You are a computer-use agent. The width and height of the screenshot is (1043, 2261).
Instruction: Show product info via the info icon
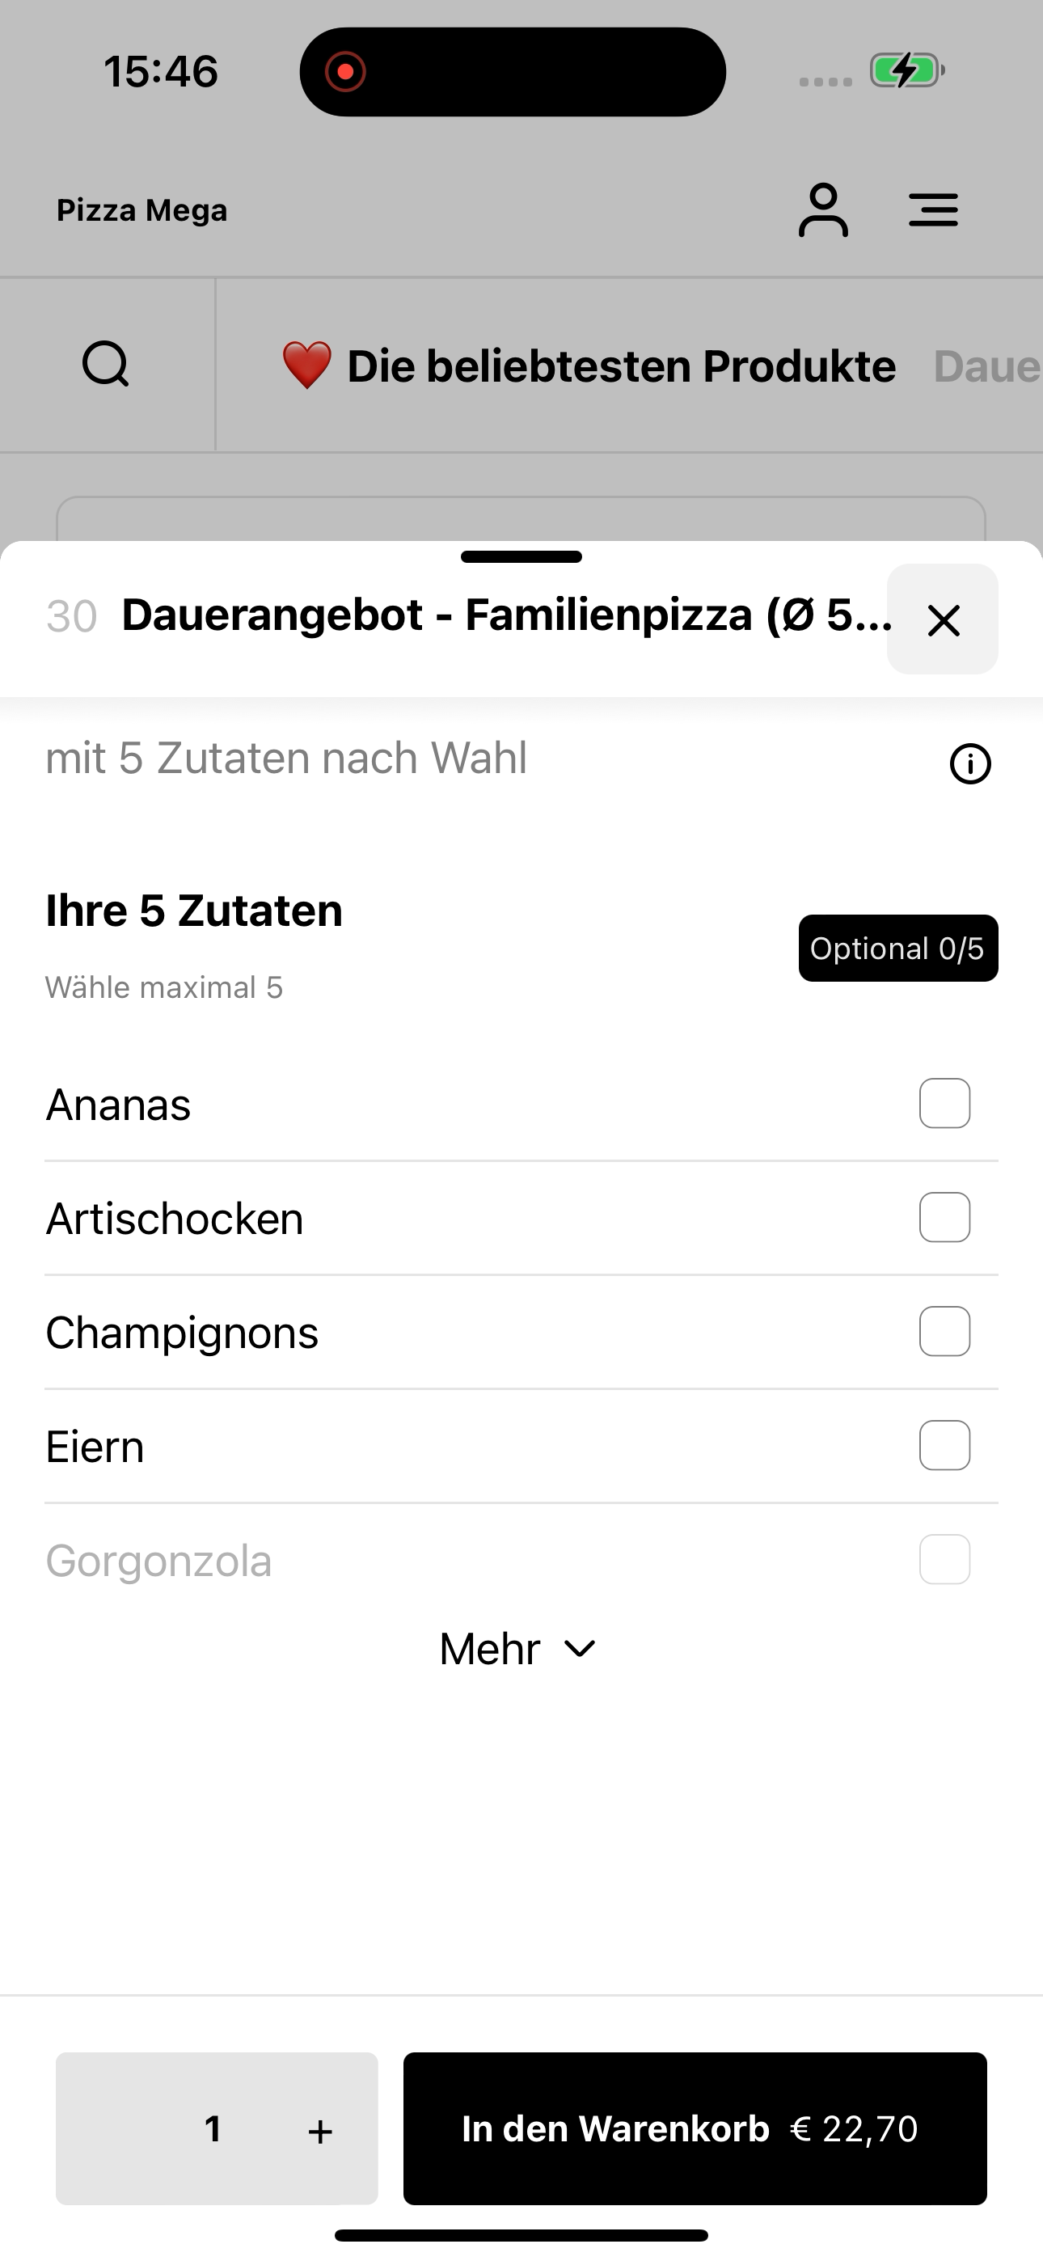tap(970, 763)
